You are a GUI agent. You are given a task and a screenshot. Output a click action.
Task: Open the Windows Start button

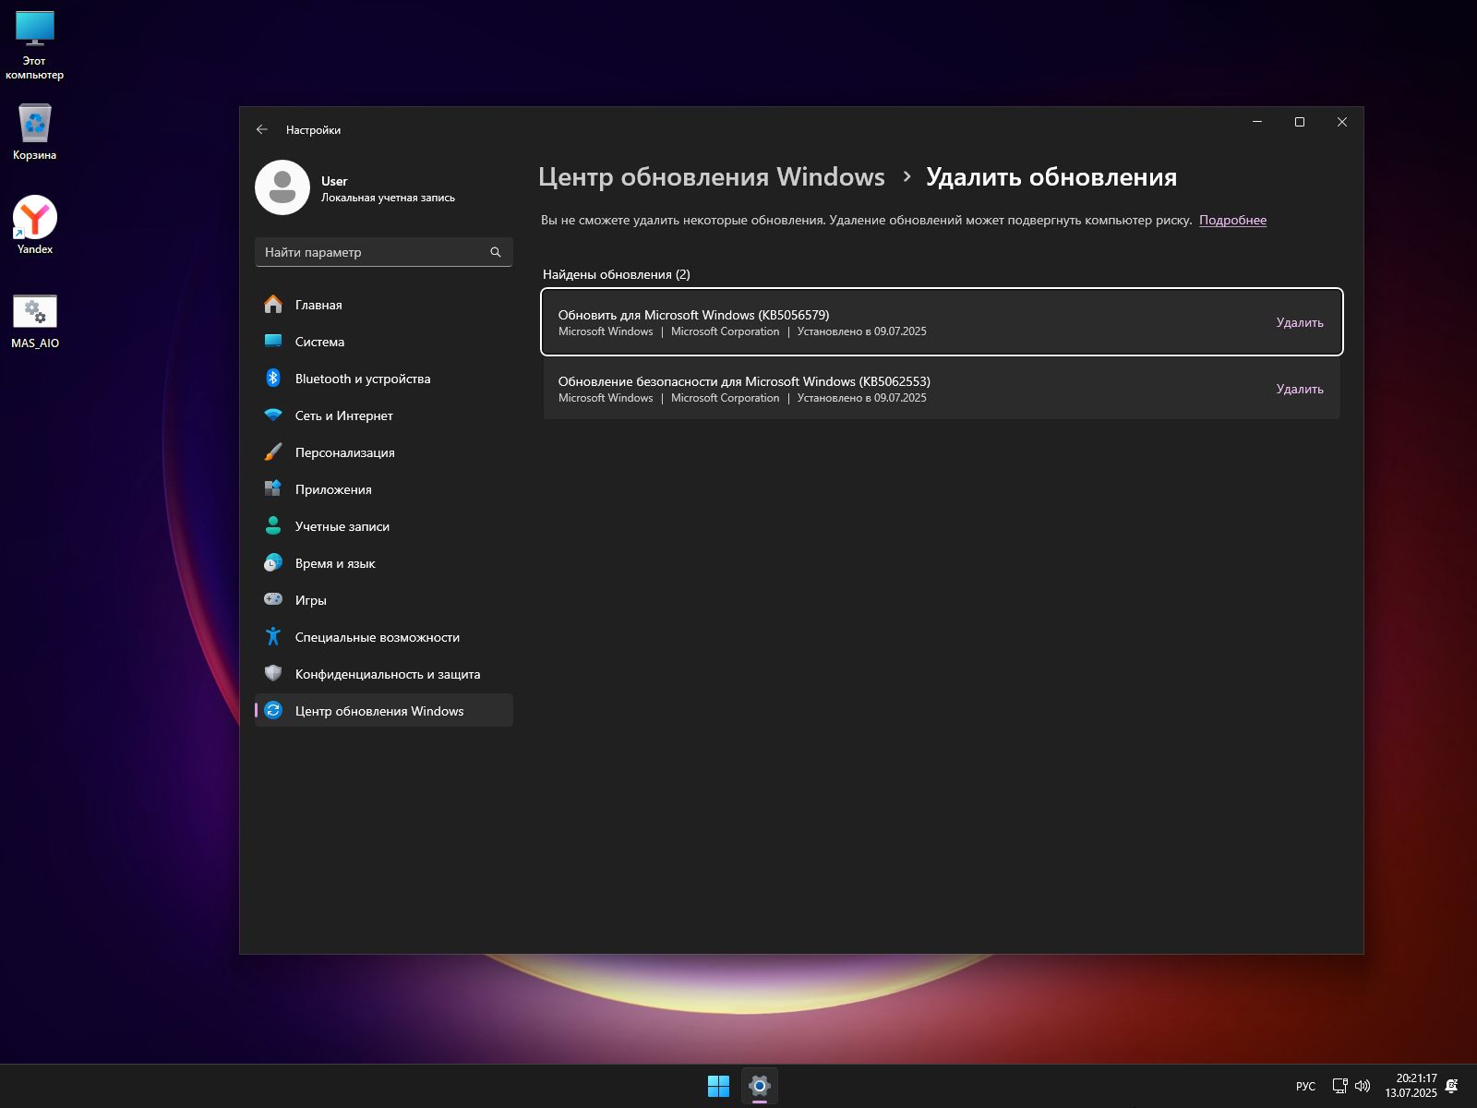coord(718,1086)
